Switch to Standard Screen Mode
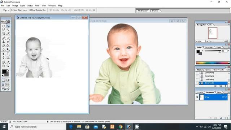Image resolution: width=231 pixels, height=130 pixels. 3,84
